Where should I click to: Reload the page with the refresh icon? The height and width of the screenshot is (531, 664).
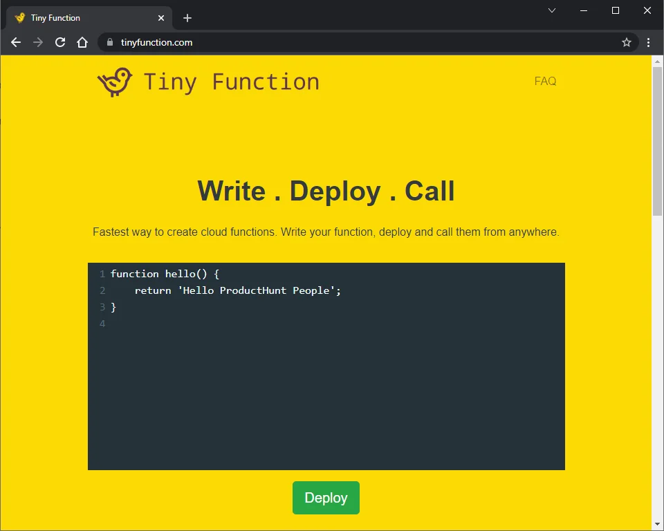point(60,42)
